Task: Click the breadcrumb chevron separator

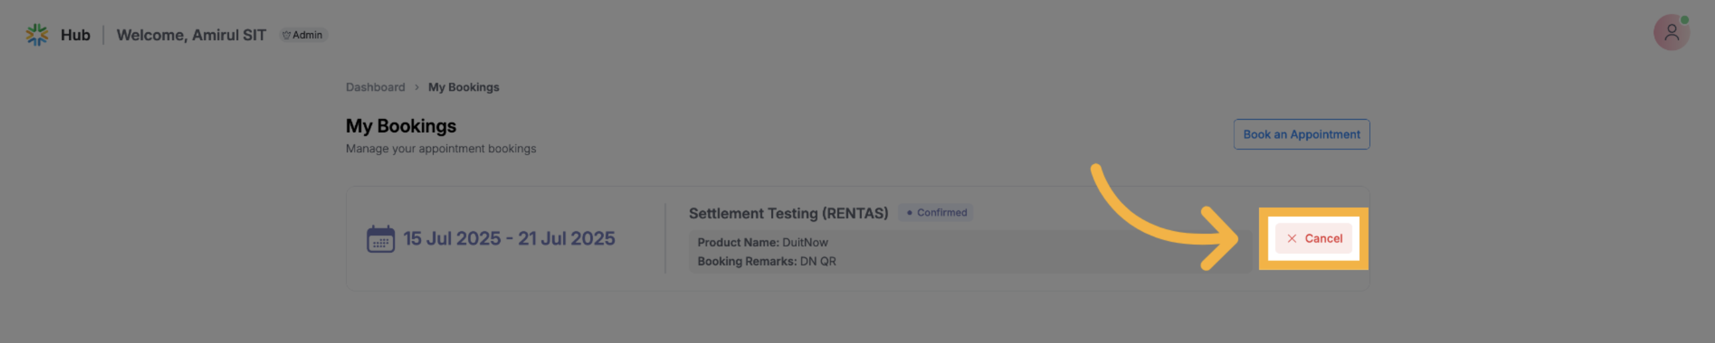Action: tap(417, 87)
